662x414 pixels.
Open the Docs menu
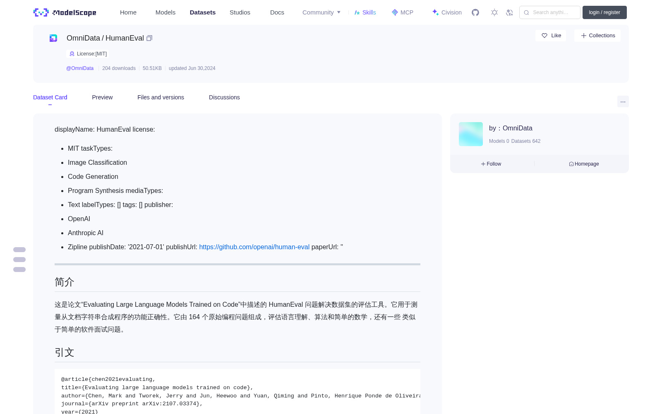click(x=277, y=12)
